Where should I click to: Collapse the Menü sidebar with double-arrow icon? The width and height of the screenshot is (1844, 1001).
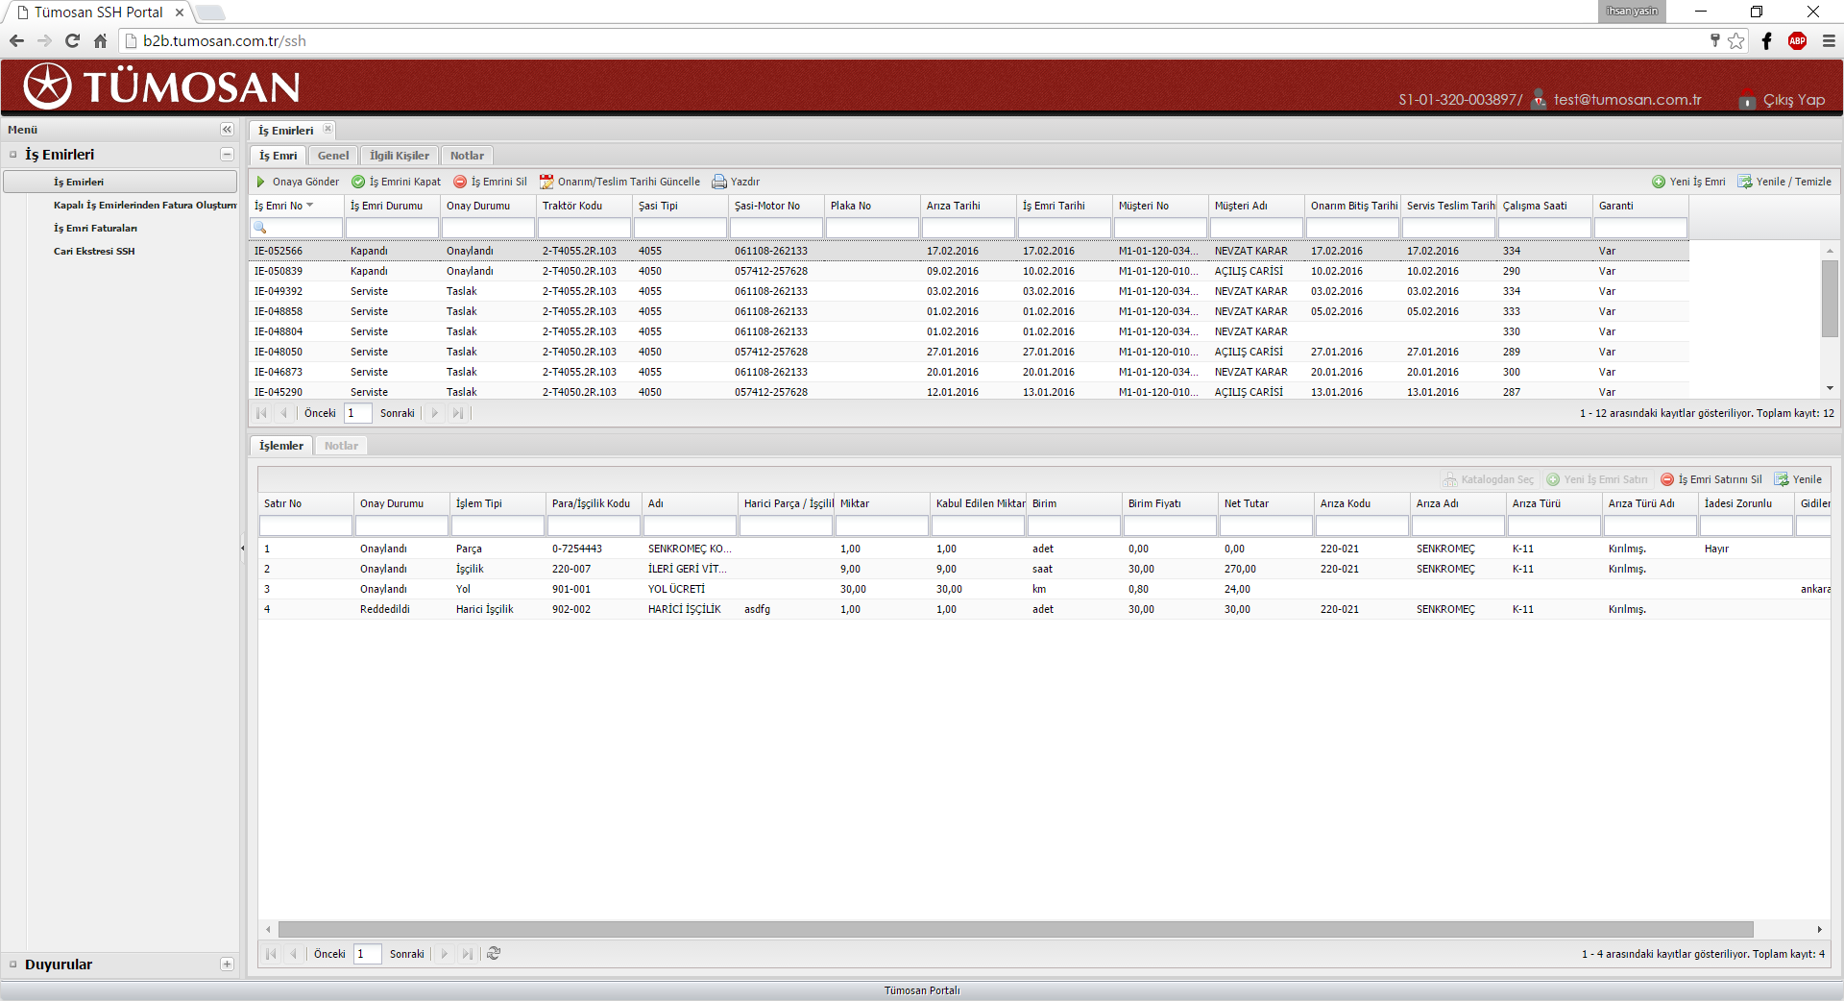pos(227,130)
